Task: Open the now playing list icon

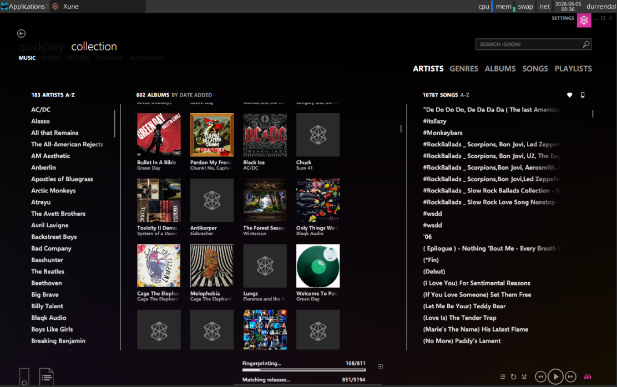Action: [x=503, y=376]
